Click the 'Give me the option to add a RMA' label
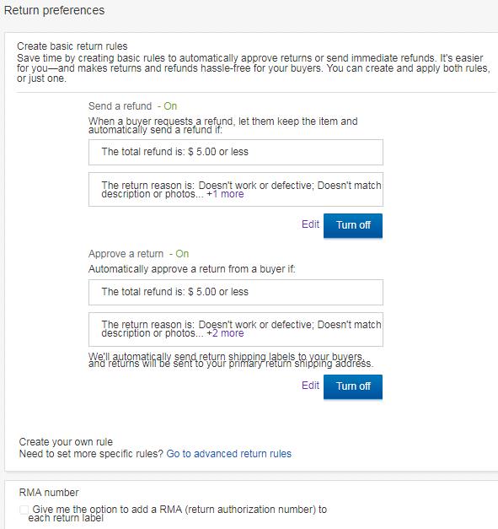The image size is (498, 529). pyautogui.click(x=178, y=514)
